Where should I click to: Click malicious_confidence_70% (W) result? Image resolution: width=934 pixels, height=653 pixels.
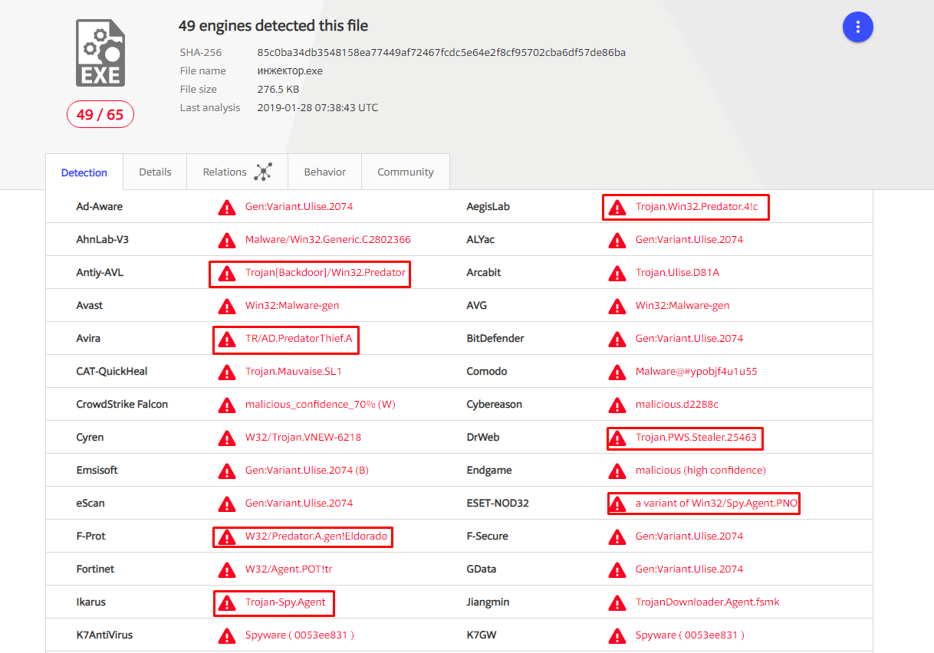[x=321, y=405]
